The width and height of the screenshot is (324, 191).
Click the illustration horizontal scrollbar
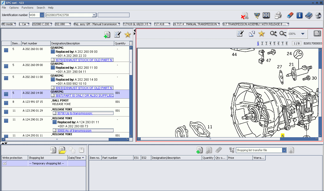210,139
